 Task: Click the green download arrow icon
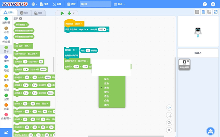69,13
